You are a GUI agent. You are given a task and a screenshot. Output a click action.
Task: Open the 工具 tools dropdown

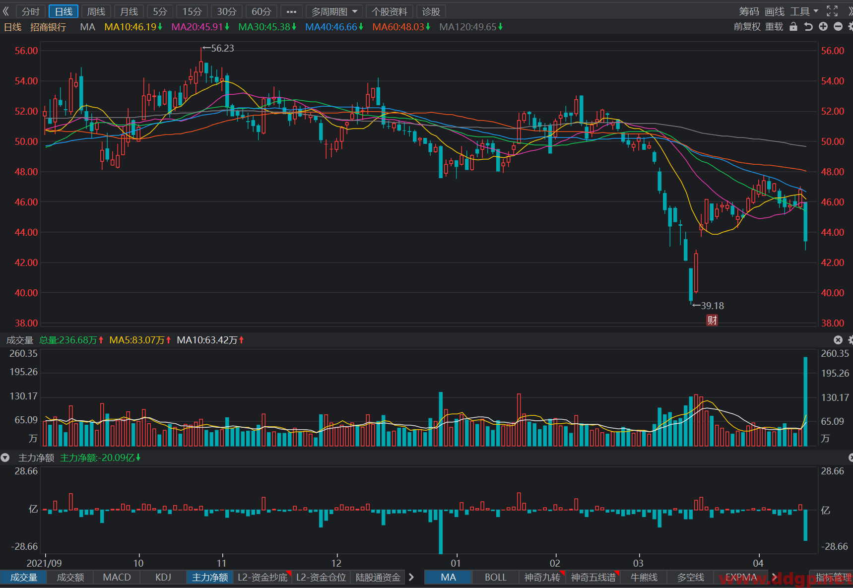804,11
